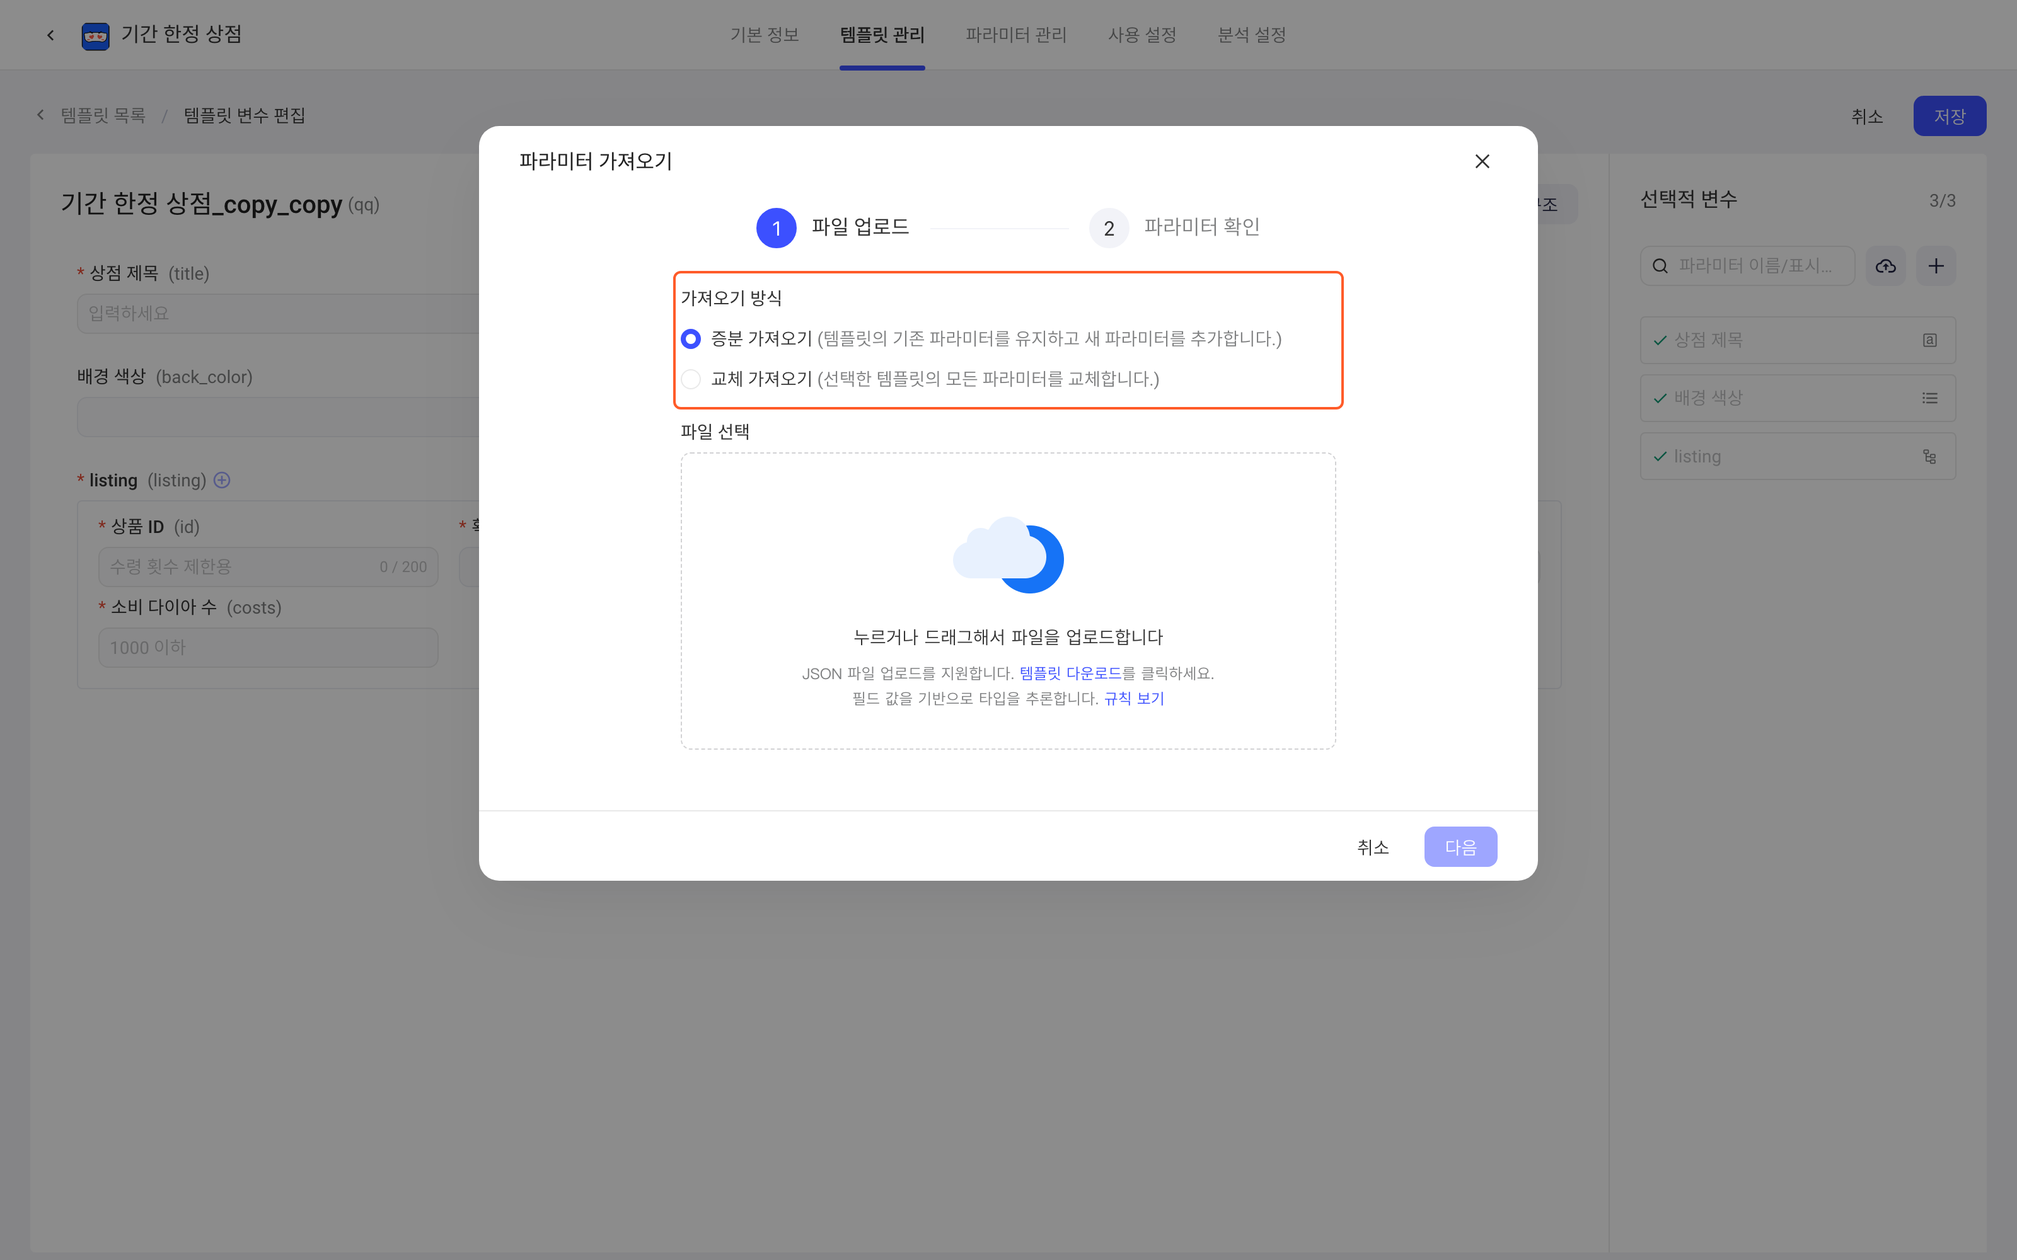
Task: Click 취소 button in dialog footer
Action: coord(1373,847)
